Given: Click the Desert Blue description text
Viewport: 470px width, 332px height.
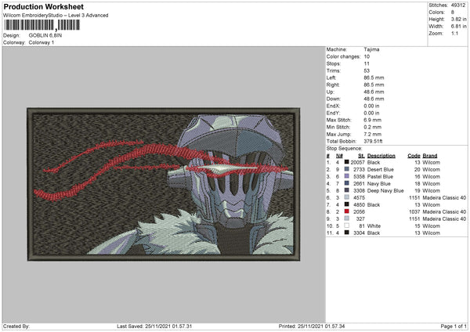Looking at the screenshot, I should coord(381,169).
